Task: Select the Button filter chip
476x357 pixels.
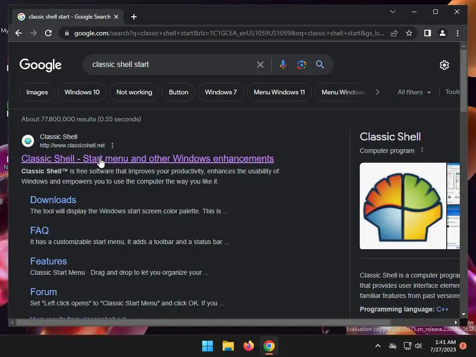Action: click(178, 92)
